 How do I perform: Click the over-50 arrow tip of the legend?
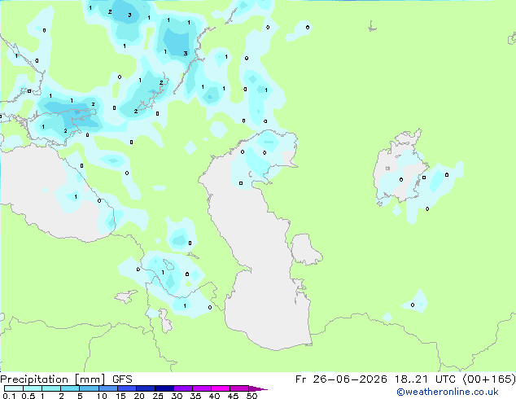(x=258, y=388)
